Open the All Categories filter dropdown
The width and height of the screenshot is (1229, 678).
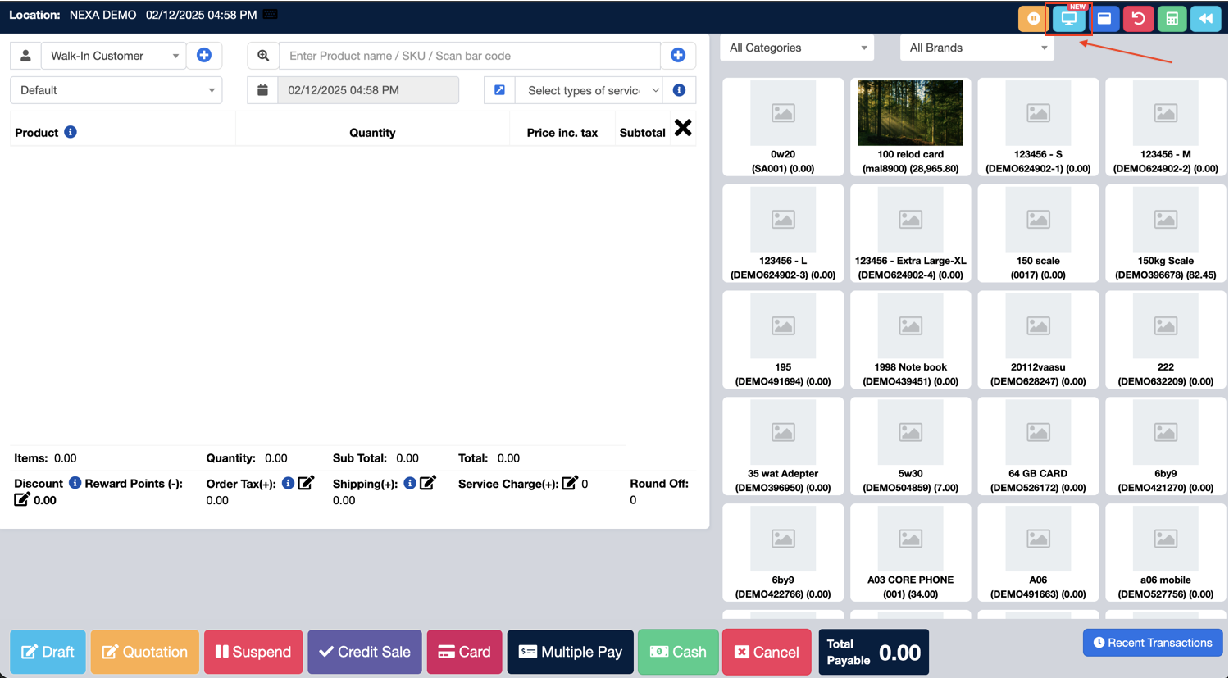797,48
